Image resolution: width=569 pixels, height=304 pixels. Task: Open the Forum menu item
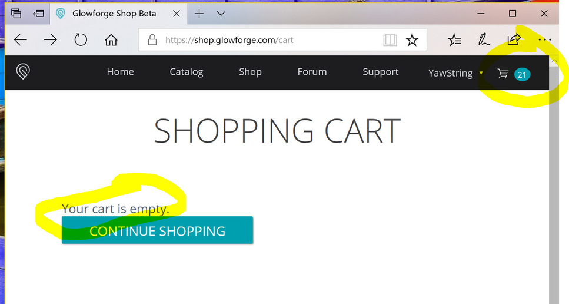pyautogui.click(x=312, y=72)
